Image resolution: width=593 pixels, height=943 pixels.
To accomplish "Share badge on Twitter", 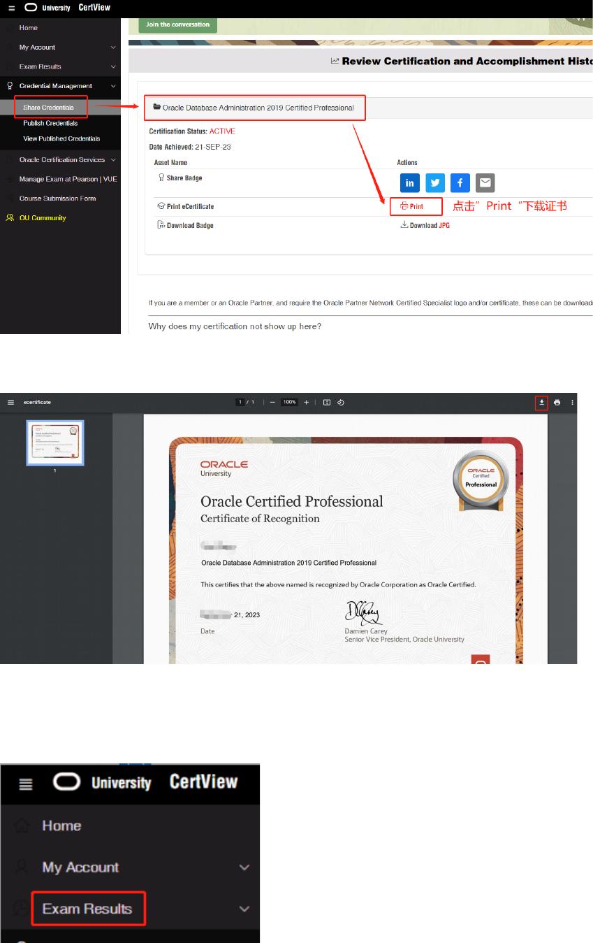I will pyautogui.click(x=435, y=183).
